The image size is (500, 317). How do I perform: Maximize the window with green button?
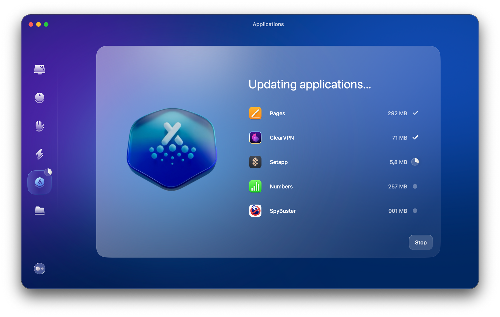pyautogui.click(x=46, y=24)
